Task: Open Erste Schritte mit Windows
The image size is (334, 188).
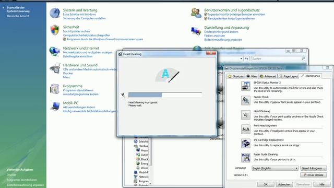Action: 79,15
